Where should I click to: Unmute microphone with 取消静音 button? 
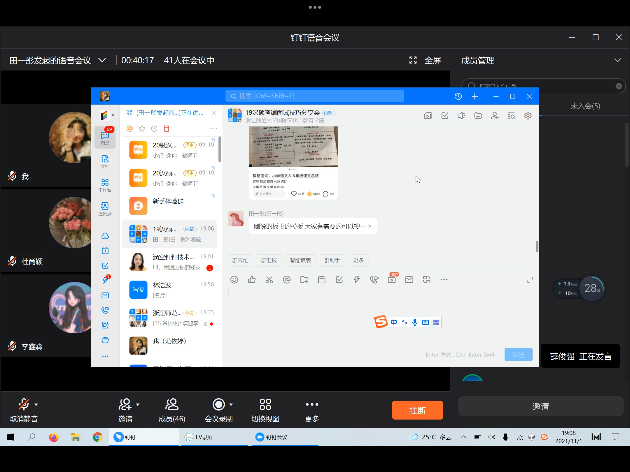tap(24, 411)
